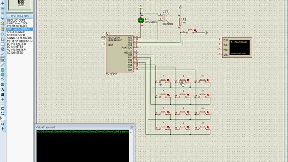Click the Virtual Terminal title bar

[85, 127]
